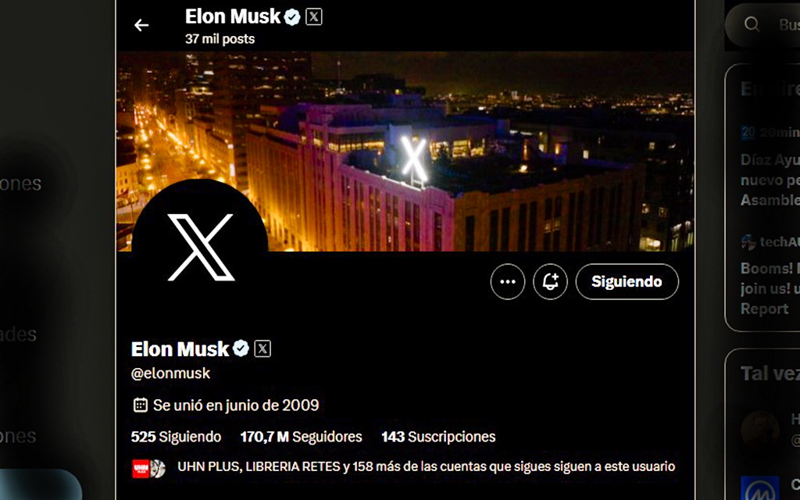The image size is (800, 500).
Task: Open the 170,7 M Seguidores list
Action: pyautogui.click(x=301, y=437)
